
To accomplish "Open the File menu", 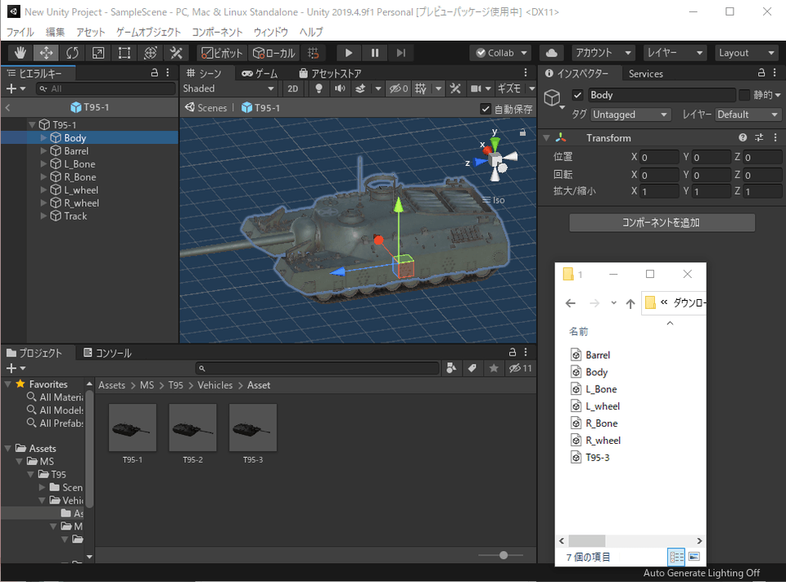I will (20, 32).
